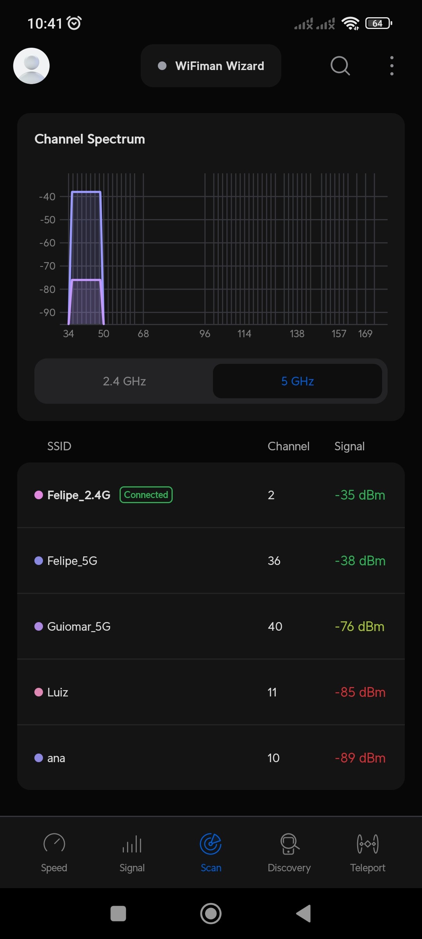Open the WiFiman Wizard button
The image size is (422, 939).
(x=211, y=66)
